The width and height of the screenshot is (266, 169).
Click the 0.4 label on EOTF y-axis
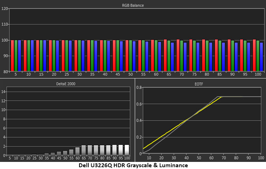[x=139, y=121]
